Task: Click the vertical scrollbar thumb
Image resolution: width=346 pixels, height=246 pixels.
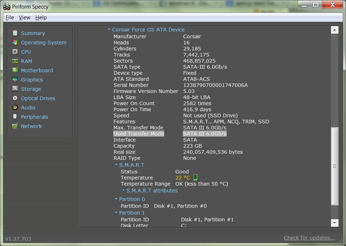Action: point(335,166)
